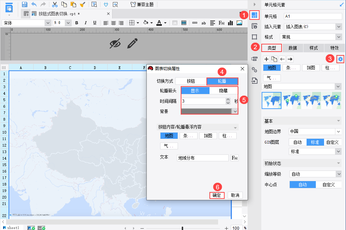346x230 pixels.
Task: Insert formula using F(x) toolbar icon
Action: tap(221, 23)
